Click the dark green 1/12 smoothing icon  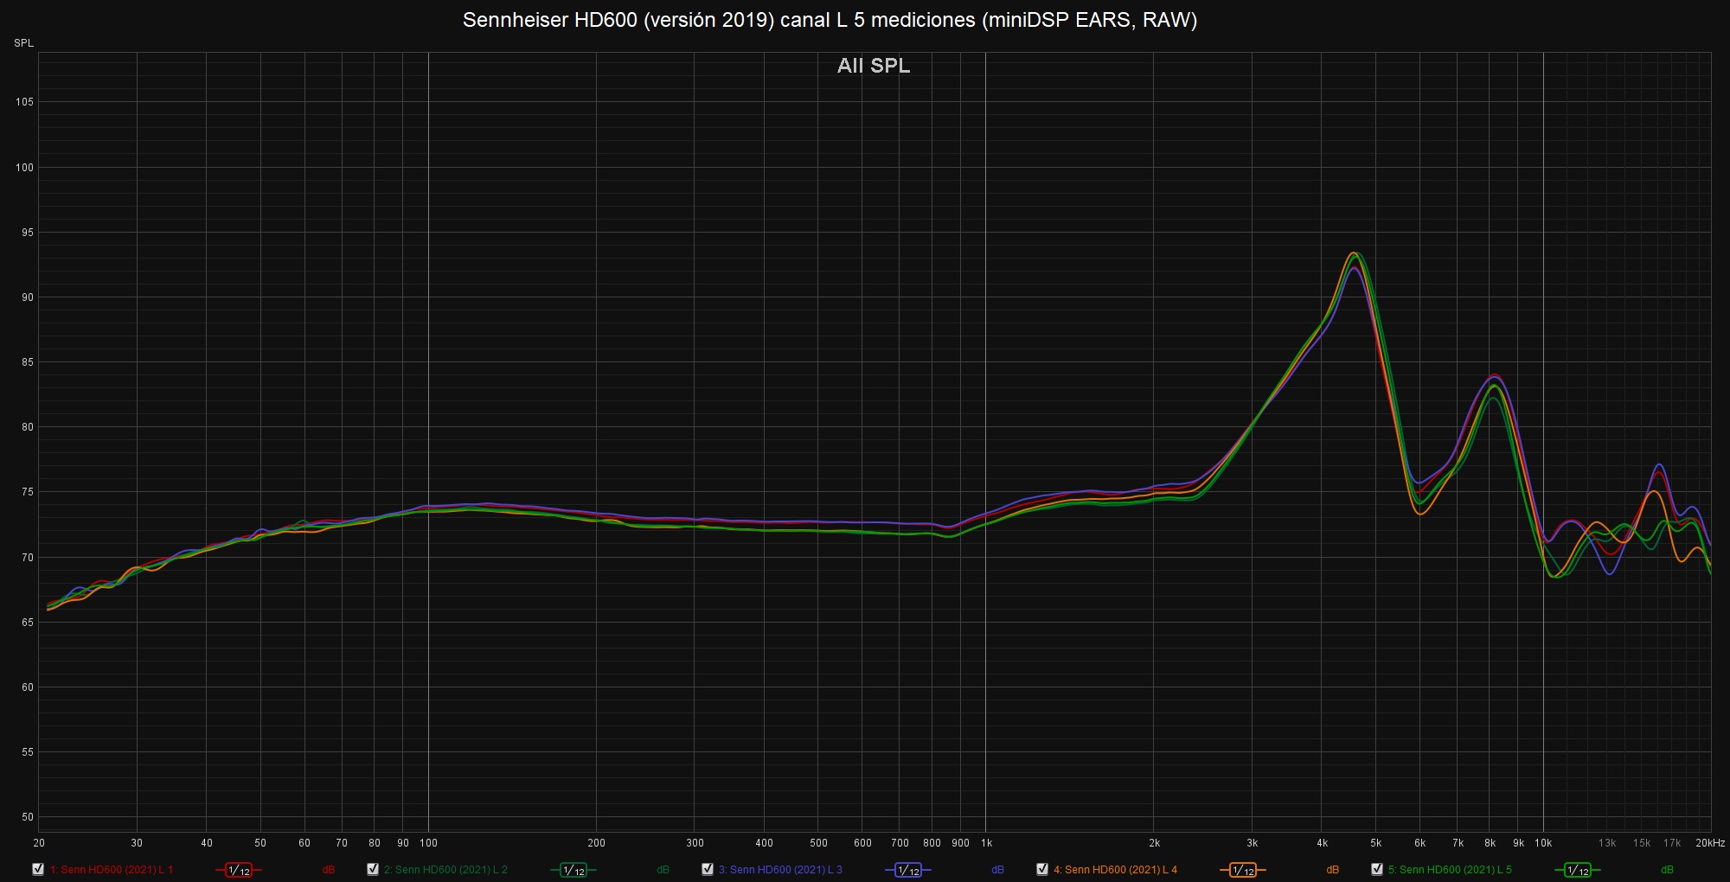pos(573,870)
